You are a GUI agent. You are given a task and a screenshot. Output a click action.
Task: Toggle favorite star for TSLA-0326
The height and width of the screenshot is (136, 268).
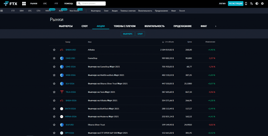54,92
